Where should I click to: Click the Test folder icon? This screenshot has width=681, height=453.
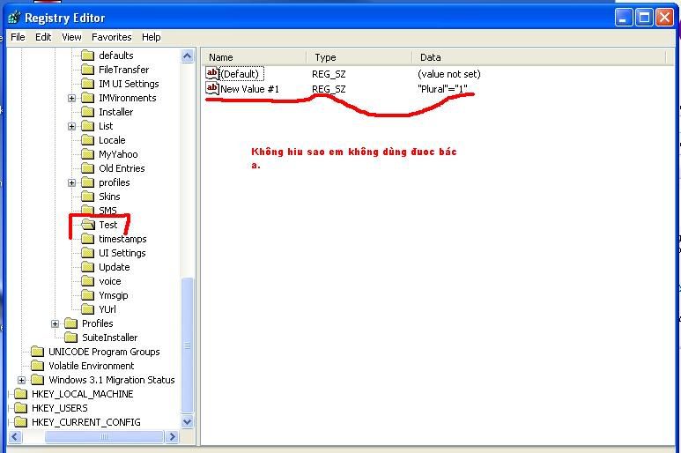pyautogui.click(x=87, y=225)
